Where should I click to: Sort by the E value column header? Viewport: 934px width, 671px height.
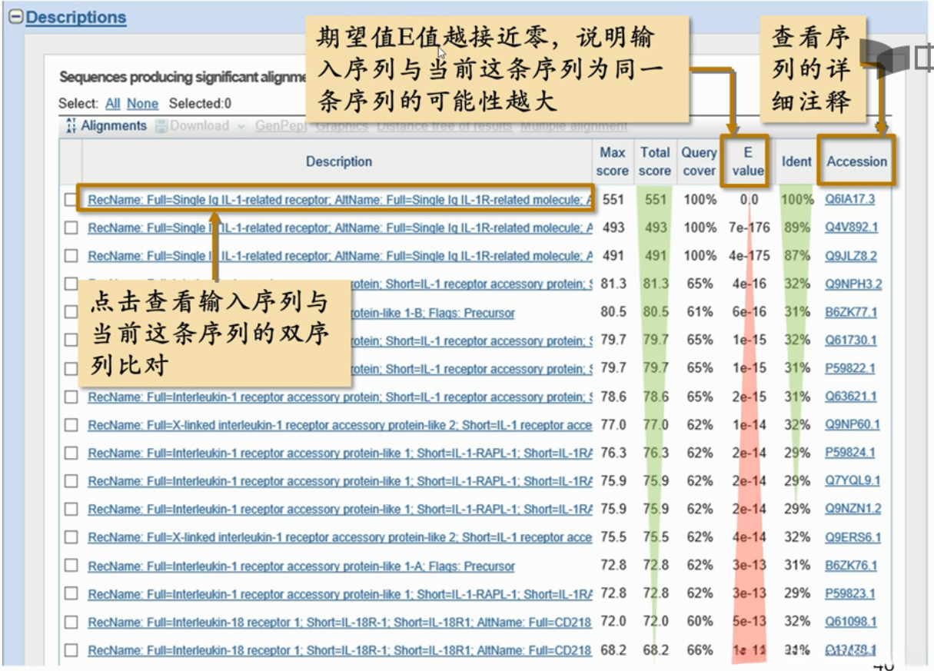(747, 161)
